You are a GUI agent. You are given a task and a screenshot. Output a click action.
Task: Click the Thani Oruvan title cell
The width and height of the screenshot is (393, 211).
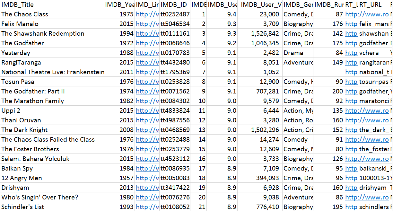pos(52,120)
